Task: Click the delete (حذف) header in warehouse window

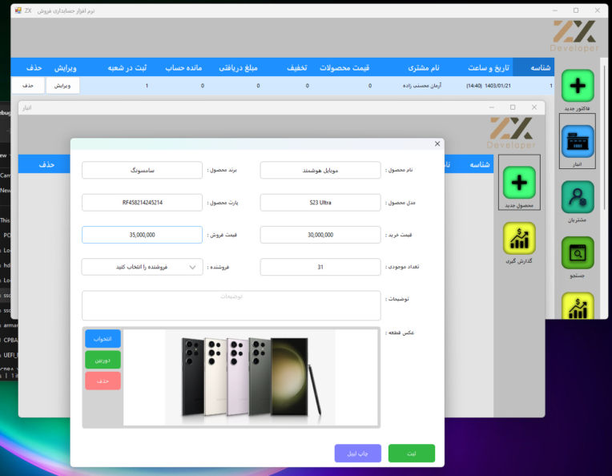Action: click(46, 165)
